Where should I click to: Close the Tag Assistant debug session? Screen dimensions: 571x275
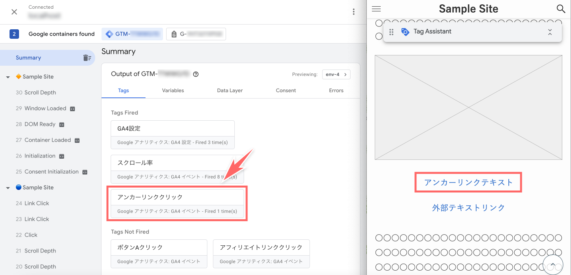14,12
